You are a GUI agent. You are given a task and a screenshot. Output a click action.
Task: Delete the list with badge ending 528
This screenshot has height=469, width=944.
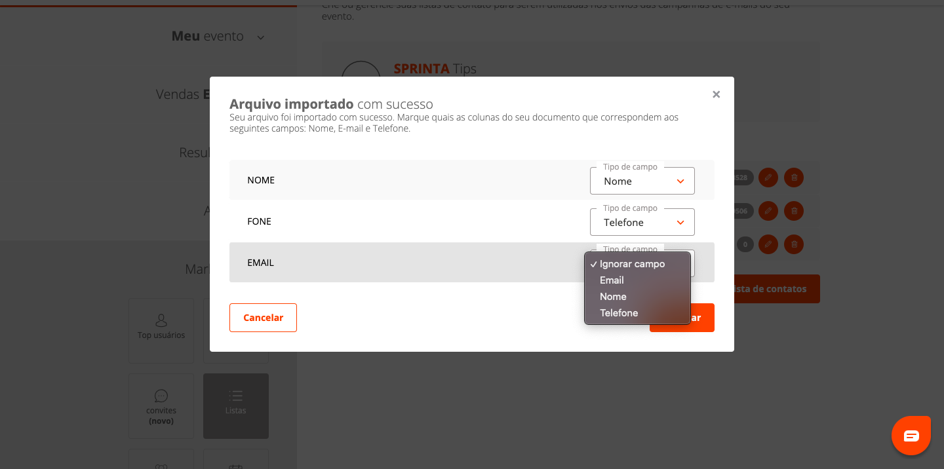pyautogui.click(x=794, y=178)
